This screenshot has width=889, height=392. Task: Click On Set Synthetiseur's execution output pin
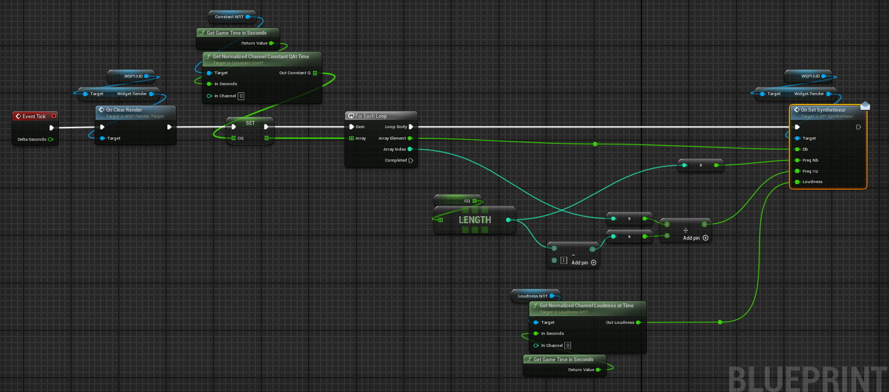[859, 127]
